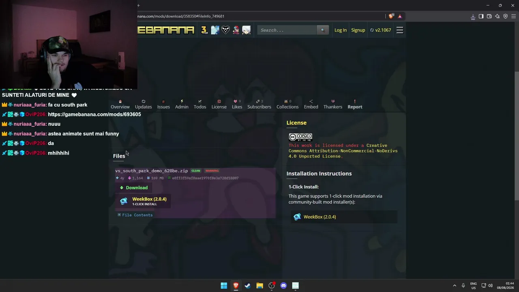Click the Files section heading
Viewport: 519px width, 292px height.
tap(119, 156)
